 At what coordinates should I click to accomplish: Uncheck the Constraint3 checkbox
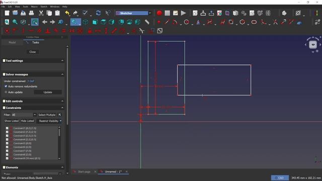pos(7,136)
